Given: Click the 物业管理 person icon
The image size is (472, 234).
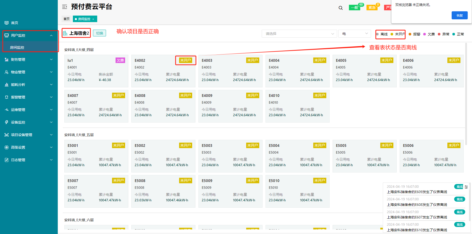Looking at the screenshot, I should (7, 72).
